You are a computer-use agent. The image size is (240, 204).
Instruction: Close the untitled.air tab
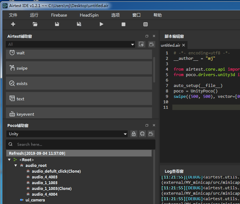(184, 45)
